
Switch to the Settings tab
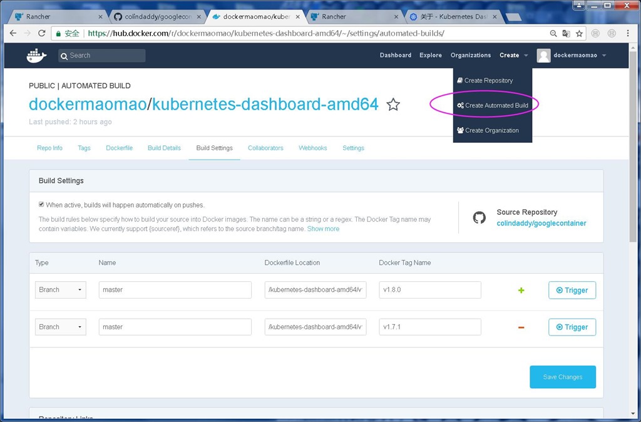pyautogui.click(x=353, y=148)
